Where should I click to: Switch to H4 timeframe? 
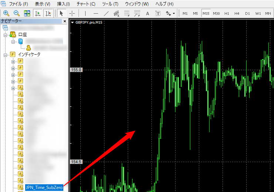237,13
